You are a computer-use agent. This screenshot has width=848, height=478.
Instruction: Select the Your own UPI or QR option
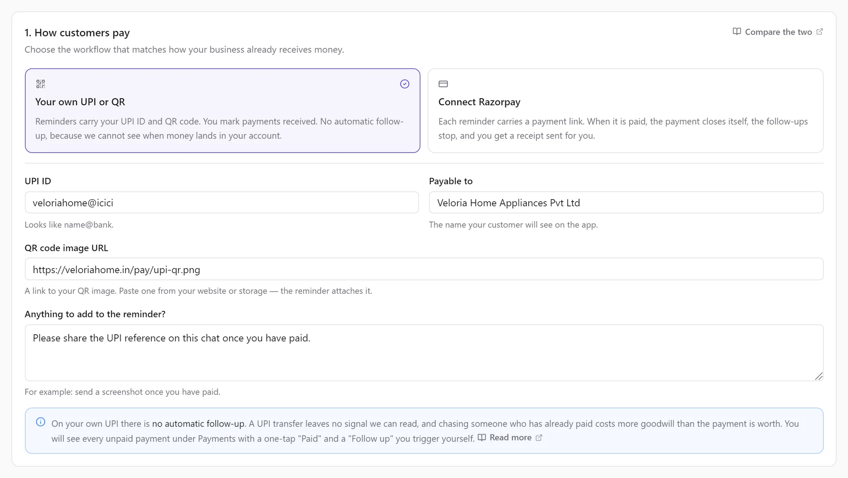tap(222, 110)
